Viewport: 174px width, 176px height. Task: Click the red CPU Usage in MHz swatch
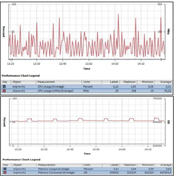4,91
